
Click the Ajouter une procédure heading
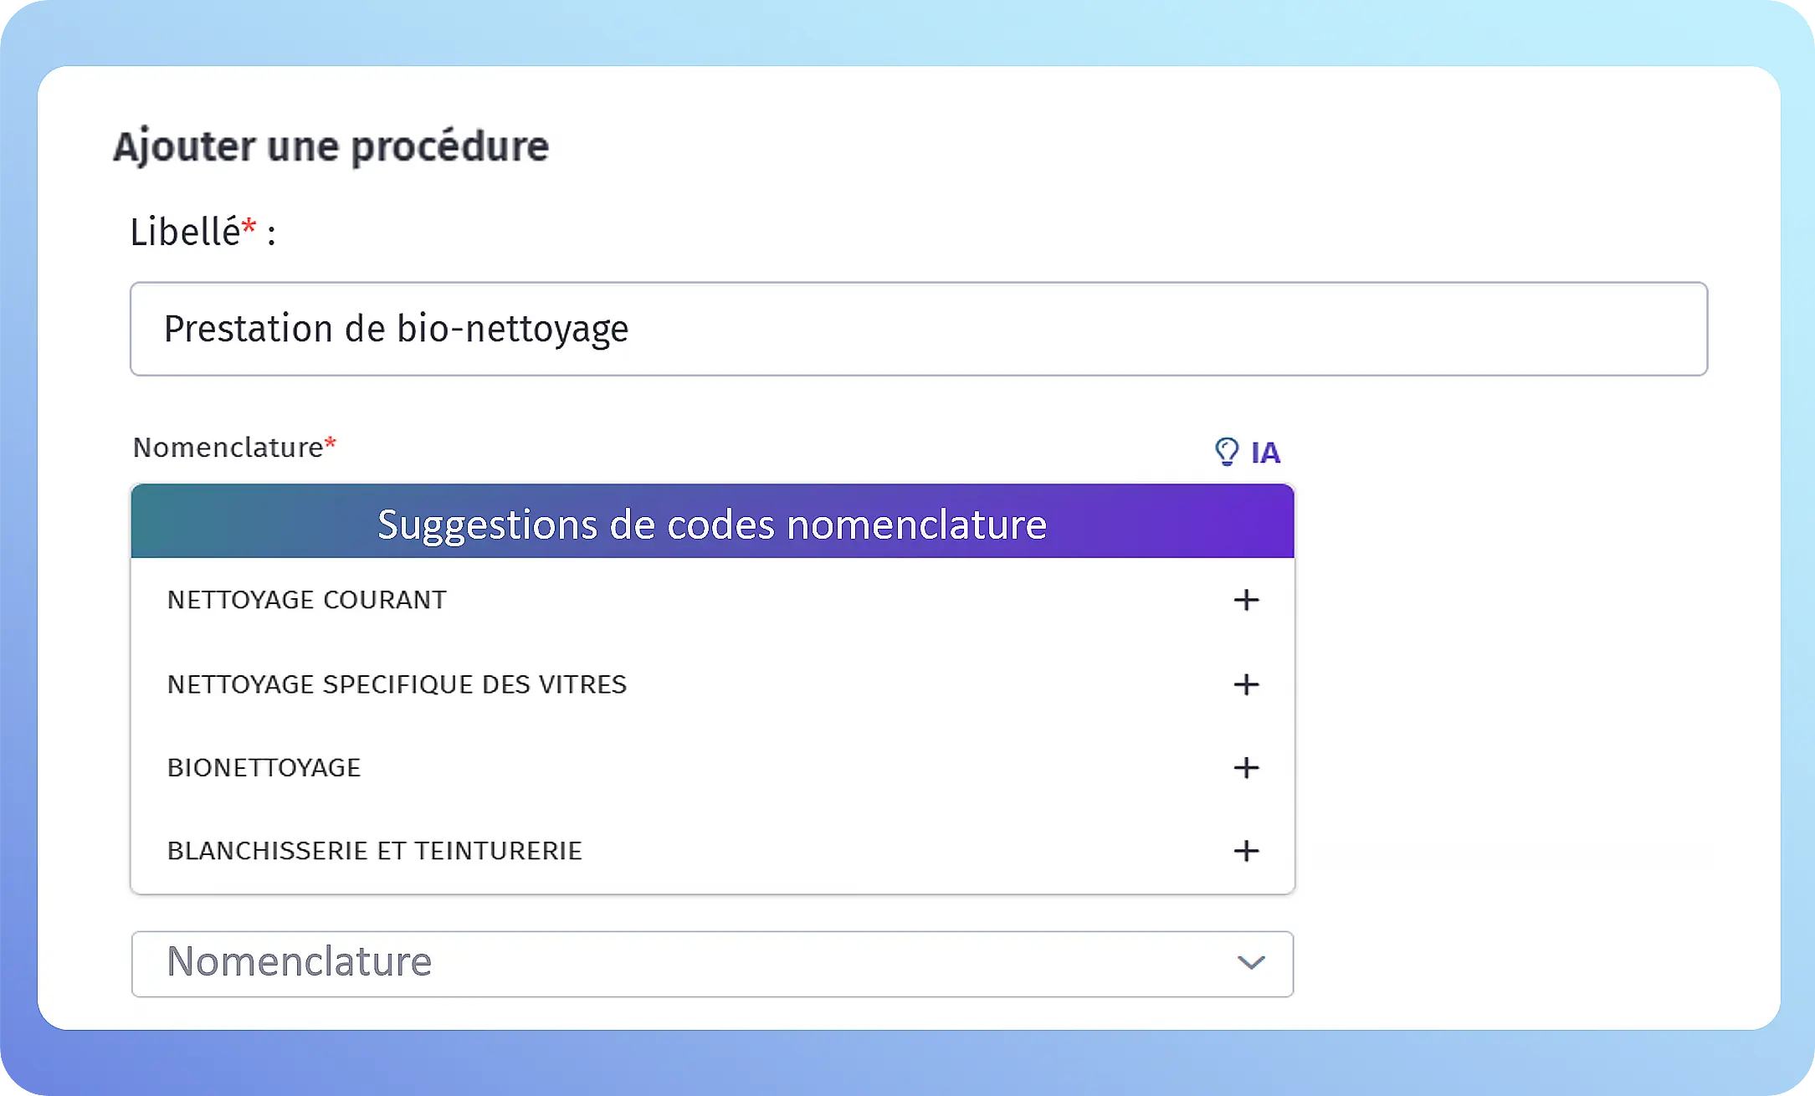[331, 146]
